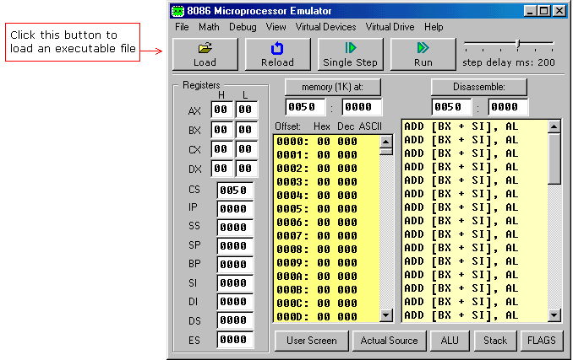Adjust the step delay slider
573x360 pixels.
(x=518, y=44)
